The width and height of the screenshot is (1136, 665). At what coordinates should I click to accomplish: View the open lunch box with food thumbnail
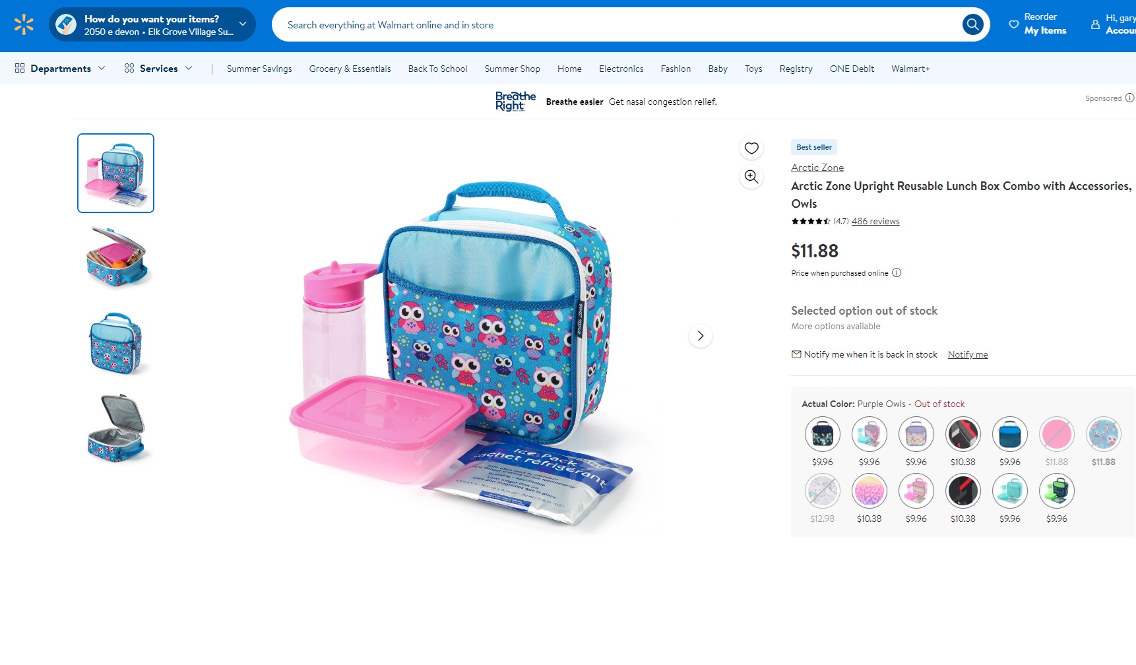click(116, 257)
